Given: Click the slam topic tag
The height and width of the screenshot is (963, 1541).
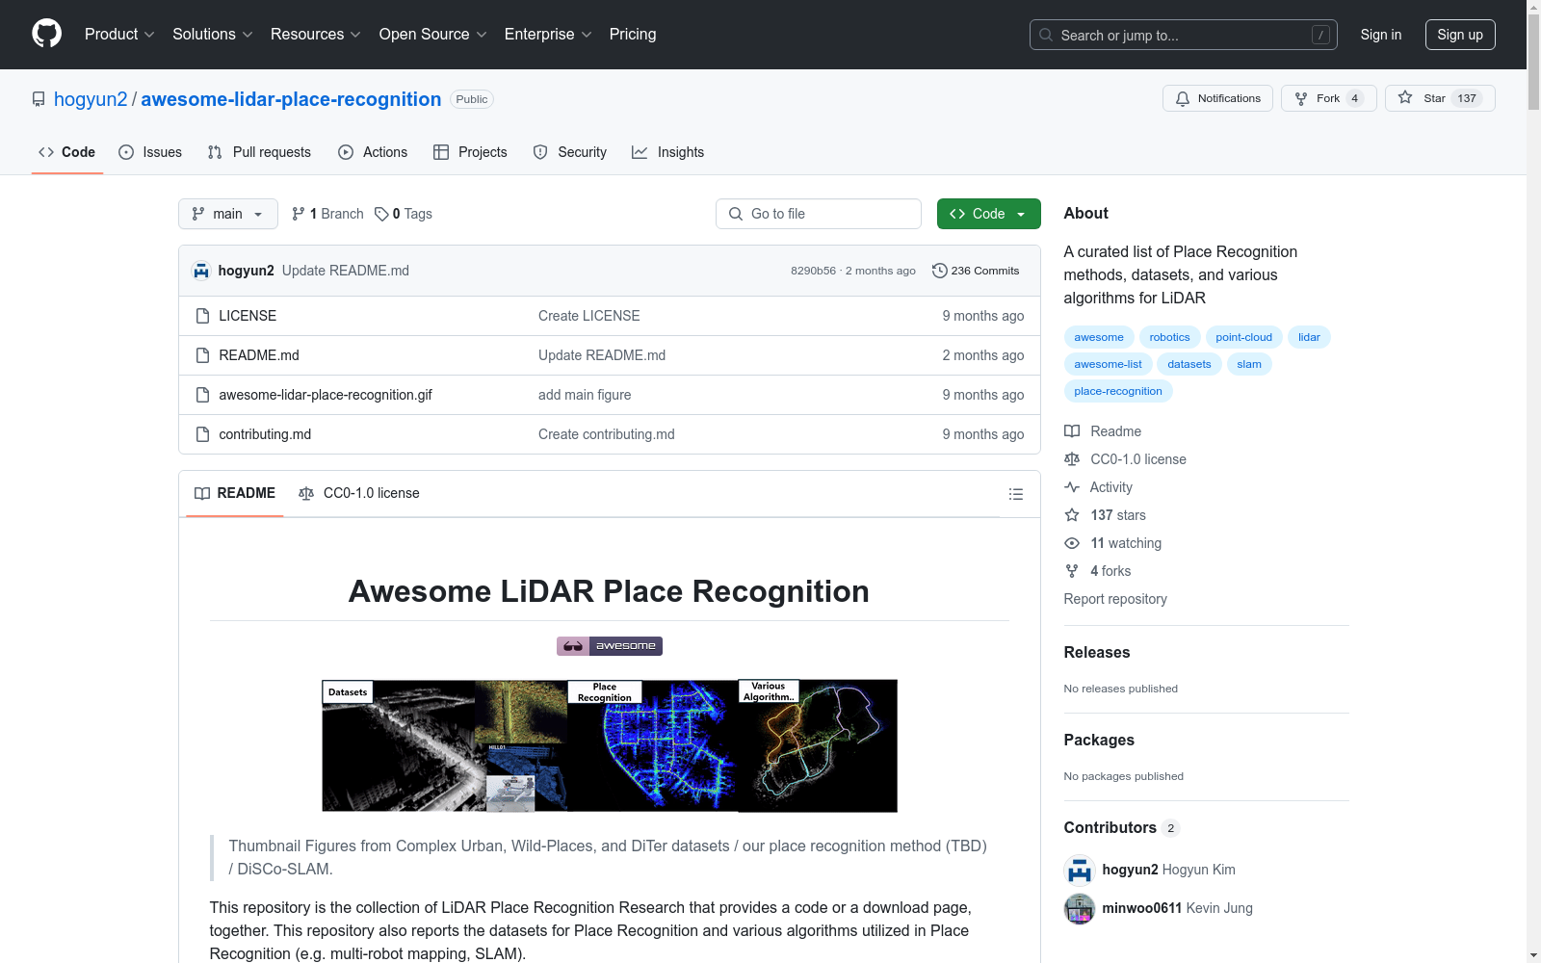Looking at the screenshot, I should point(1249,364).
